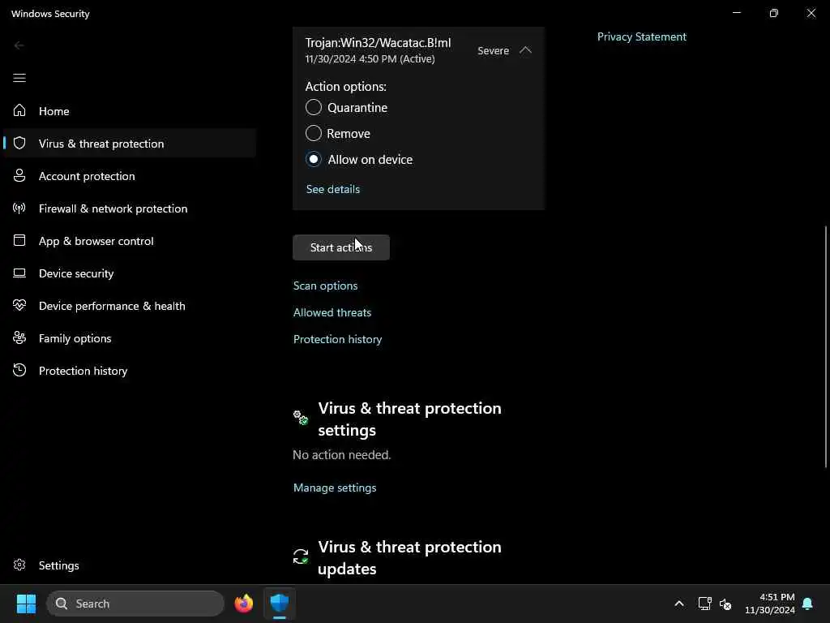
Task: Click the protection updates refresh icon
Action: tap(301, 556)
